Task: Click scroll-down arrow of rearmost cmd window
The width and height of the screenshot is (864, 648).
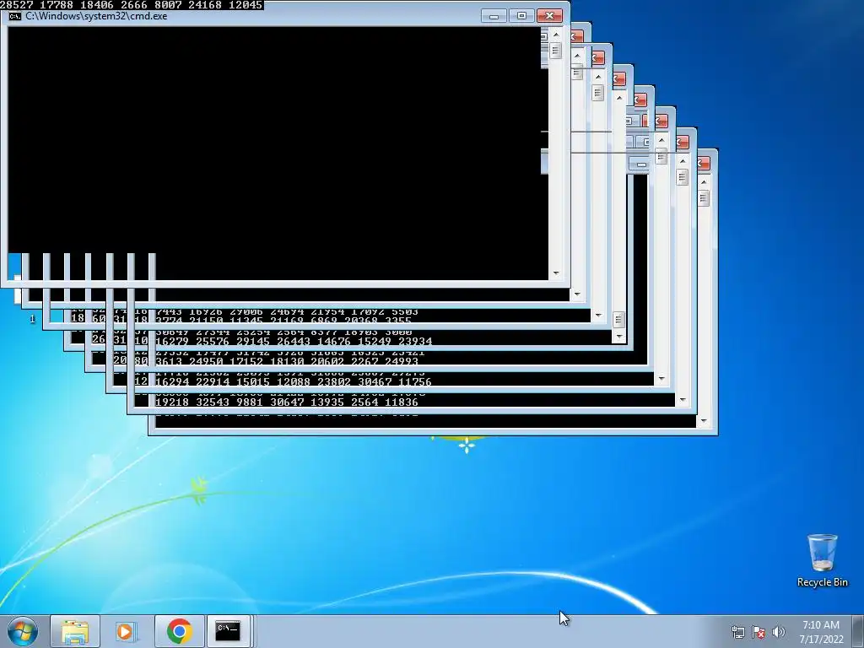Action: (704, 421)
